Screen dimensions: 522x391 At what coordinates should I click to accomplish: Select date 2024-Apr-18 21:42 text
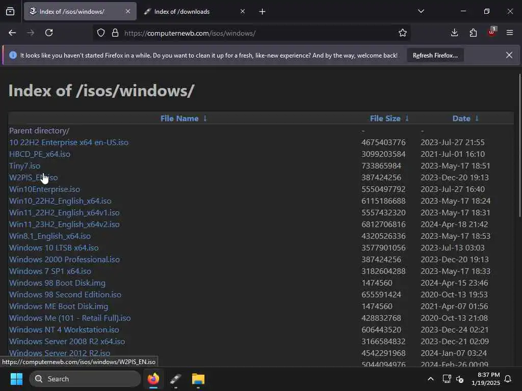point(454,225)
